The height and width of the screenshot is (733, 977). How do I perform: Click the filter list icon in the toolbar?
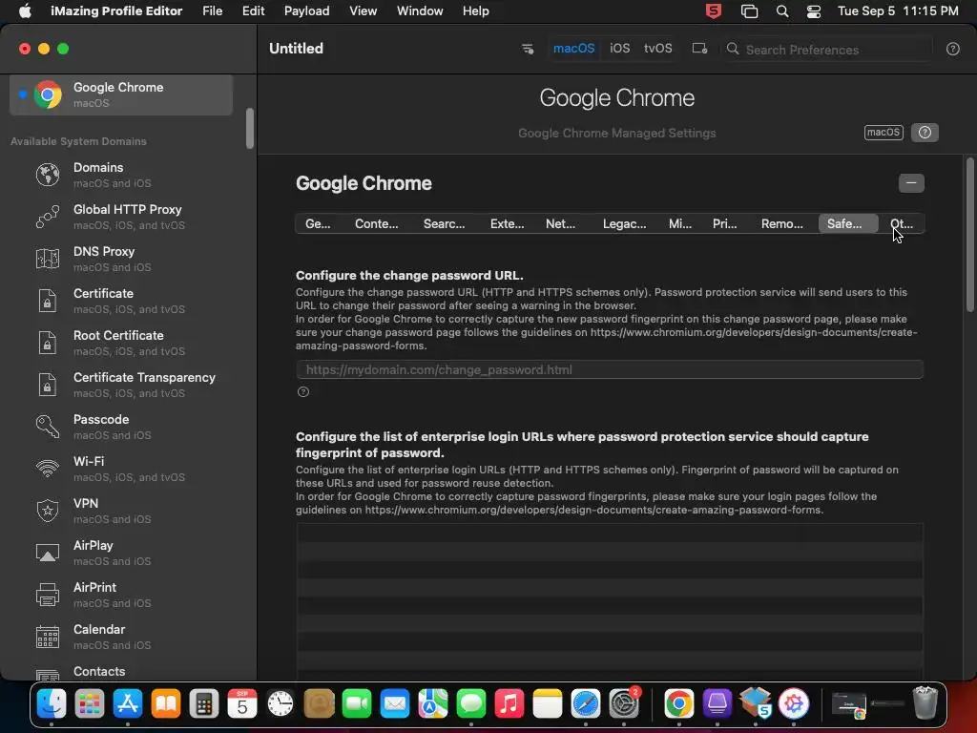tap(527, 49)
